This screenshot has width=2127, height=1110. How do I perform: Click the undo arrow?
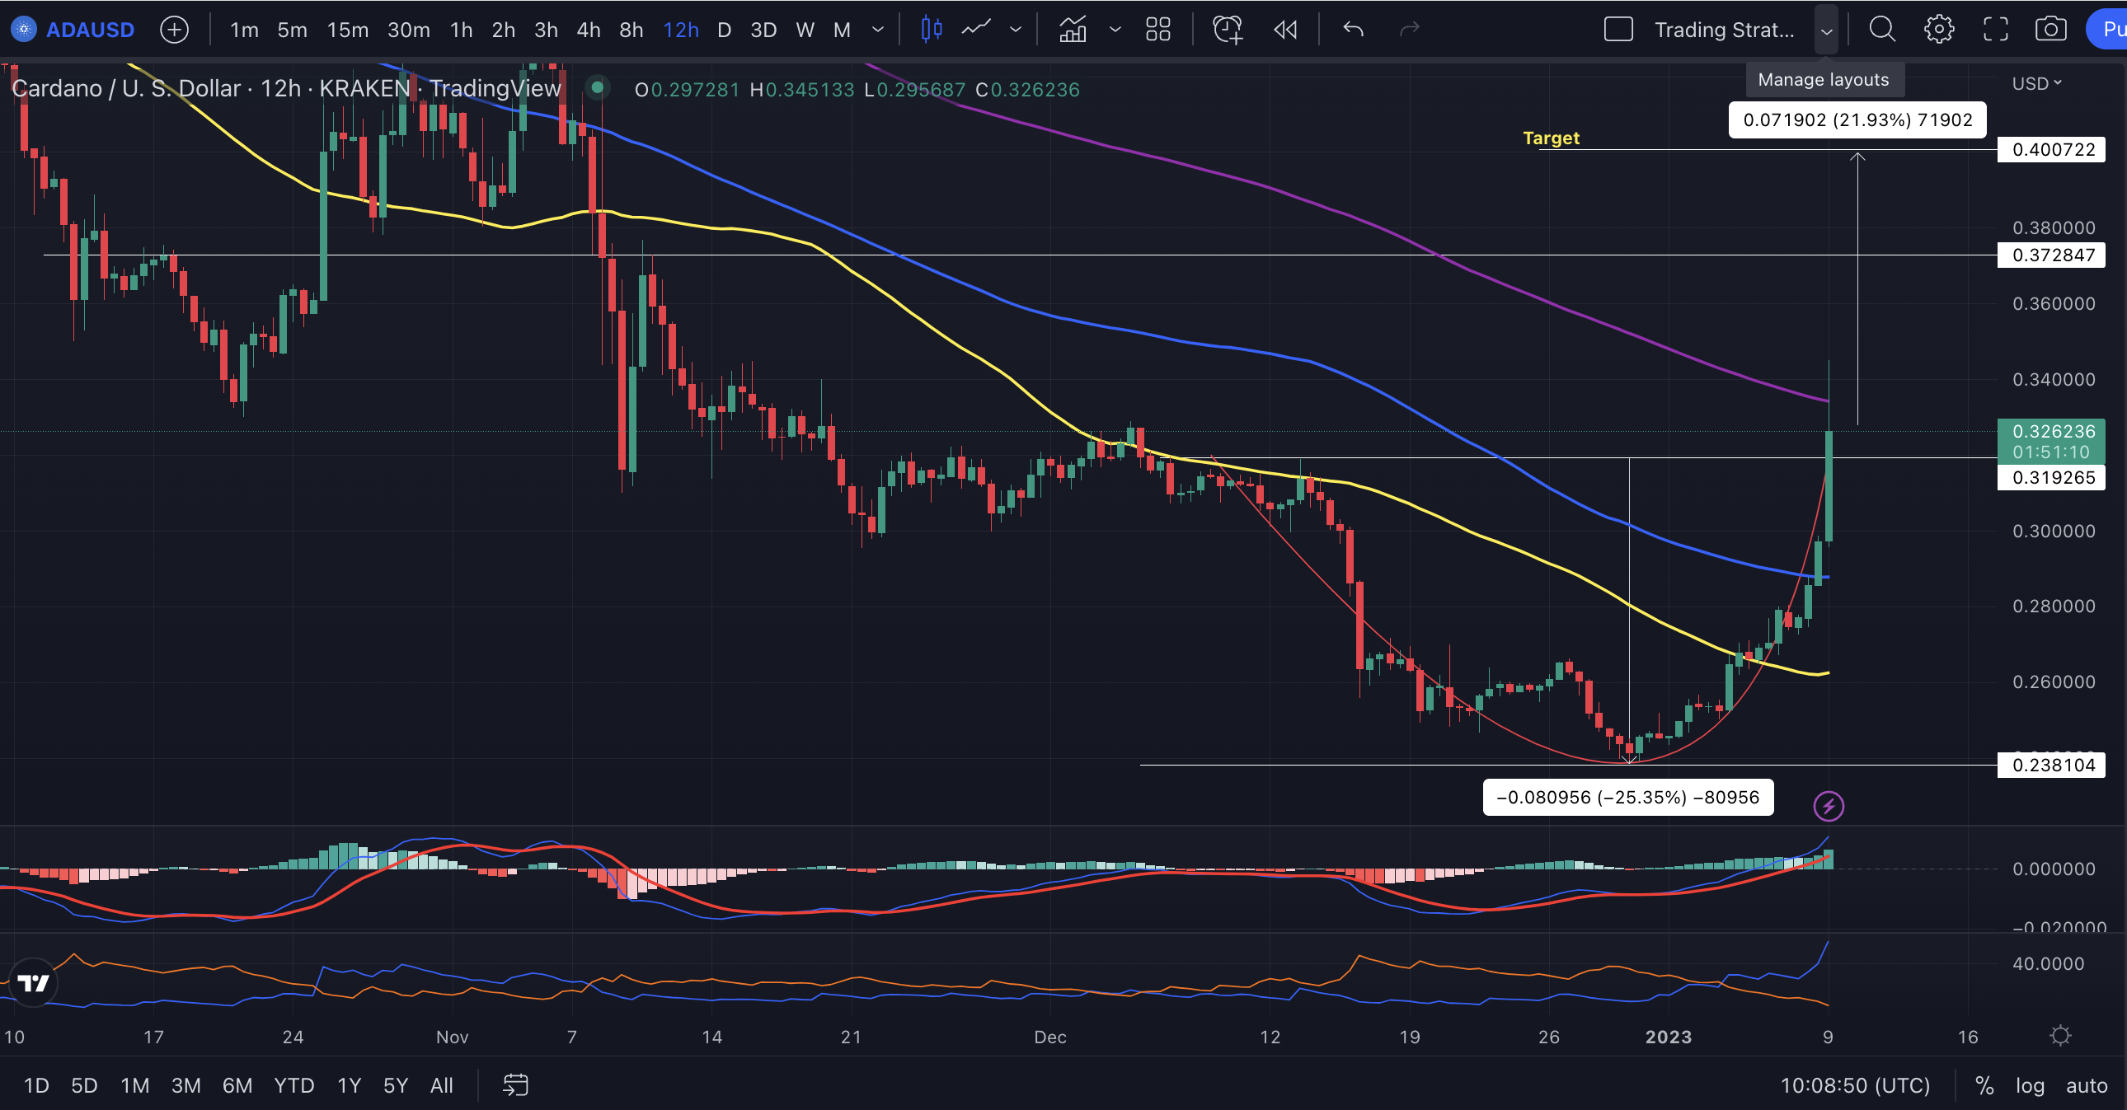click(x=1353, y=30)
